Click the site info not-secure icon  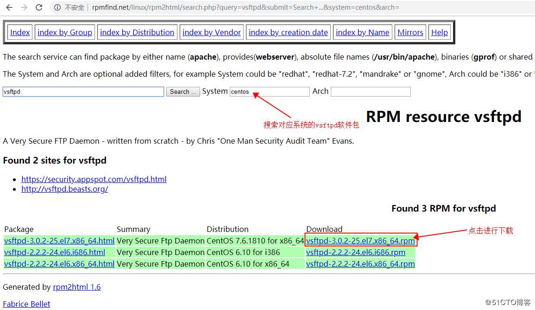click(x=57, y=7)
